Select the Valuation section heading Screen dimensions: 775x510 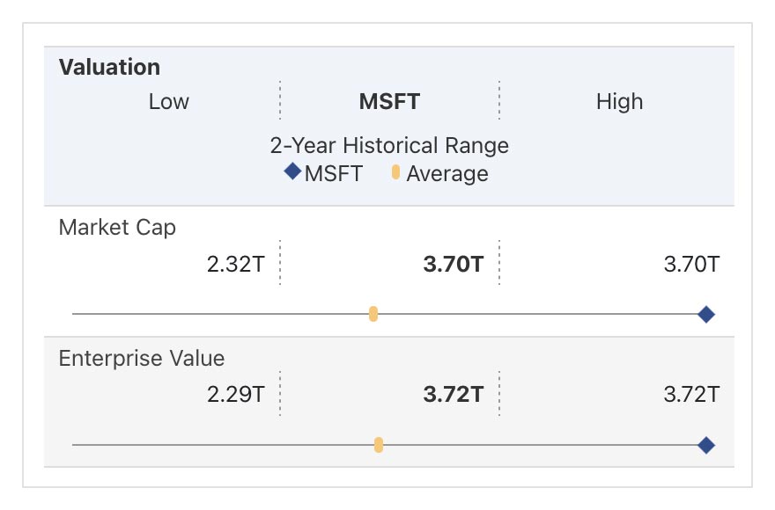click(x=109, y=68)
